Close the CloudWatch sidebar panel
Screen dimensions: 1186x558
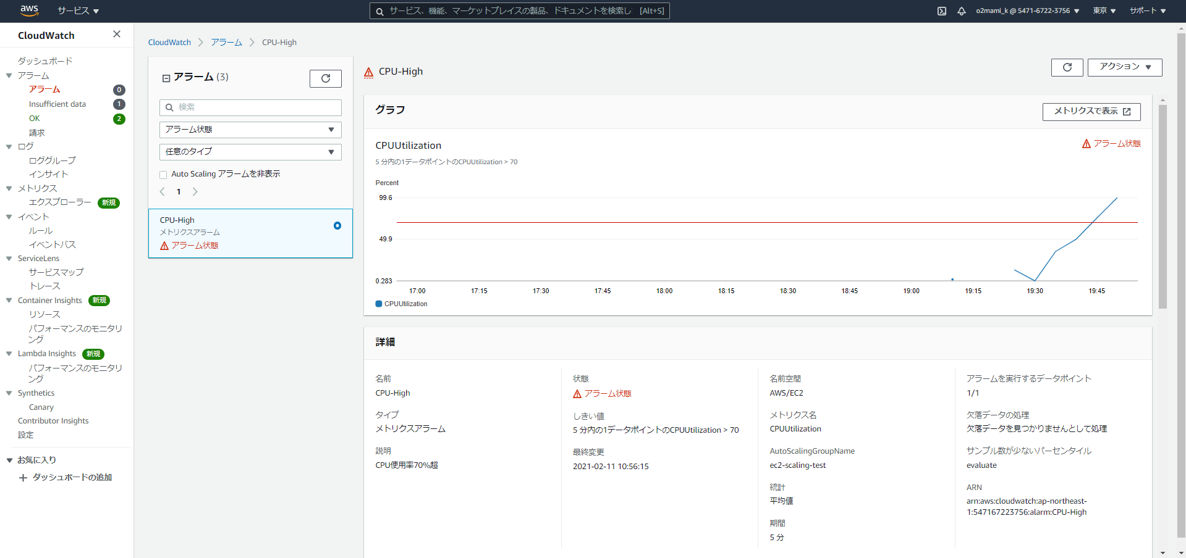[x=117, y=35]
